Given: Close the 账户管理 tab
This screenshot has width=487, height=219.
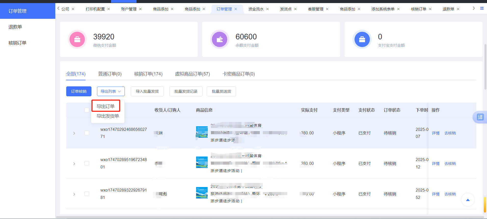Looking at the screenshot, I should click(140, 9).
